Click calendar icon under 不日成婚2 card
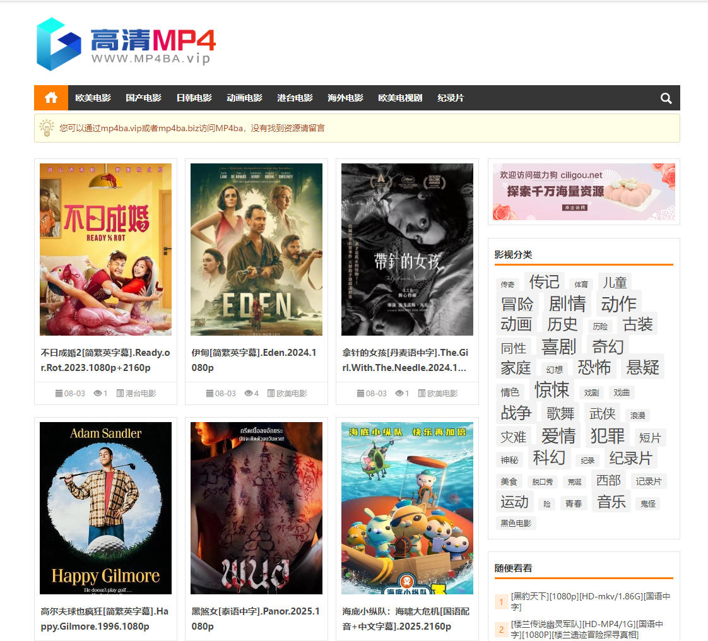The image size is (708, 641). 59,393
